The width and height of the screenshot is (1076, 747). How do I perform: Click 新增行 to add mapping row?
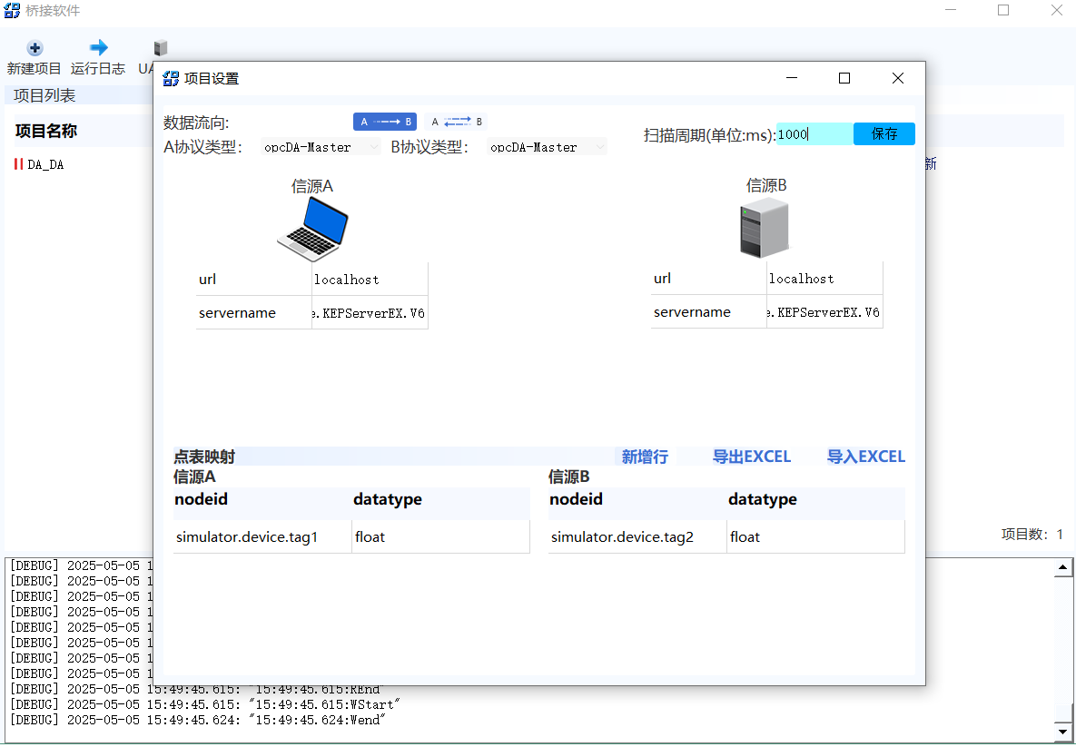[645, 457]
